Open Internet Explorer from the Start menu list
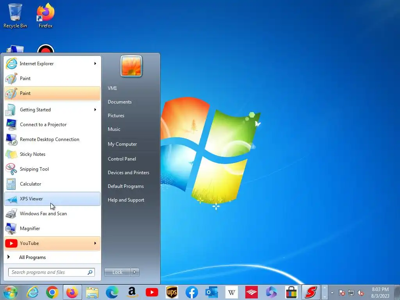The height and width of the screenshot is (300, 400). point(52,64)
